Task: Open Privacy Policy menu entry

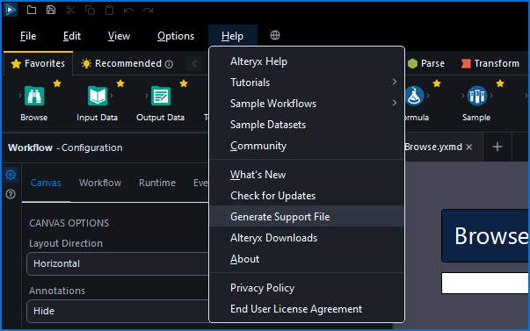Action: click(307, 288)
